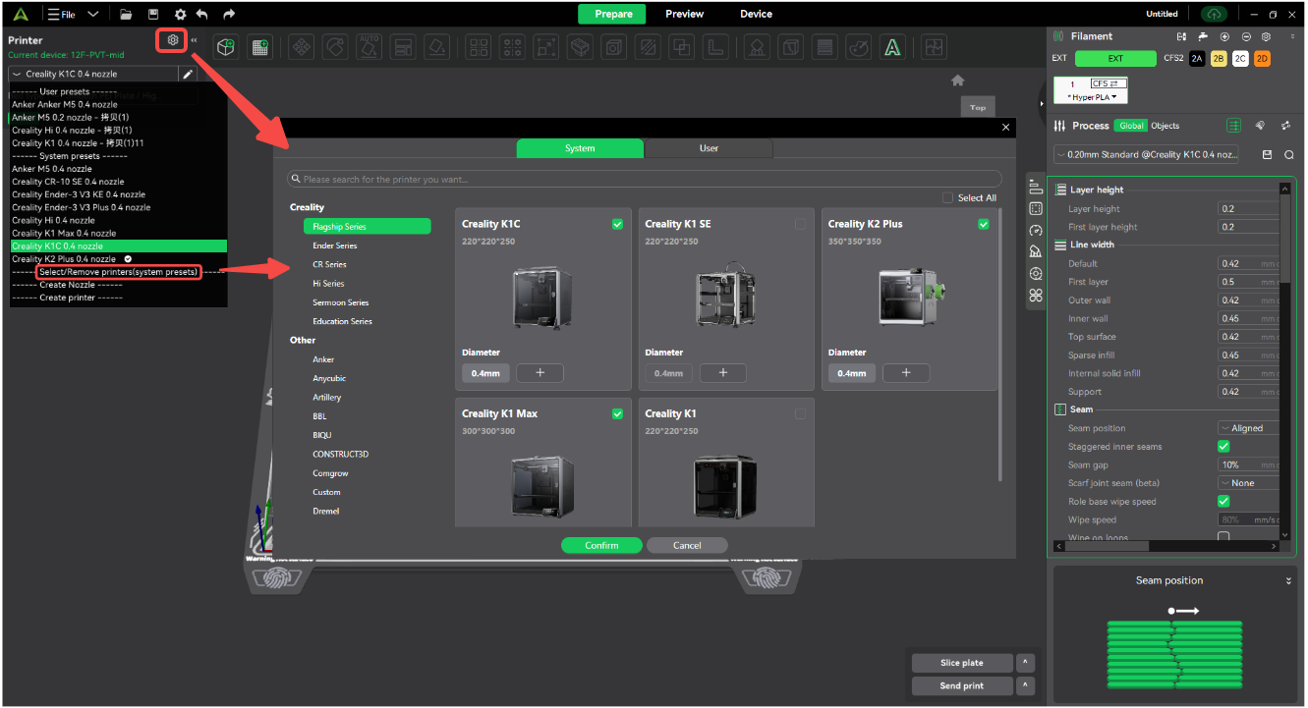Save the process preset
This screenshot has height=708, width=1308.
tap(1267, 154)
